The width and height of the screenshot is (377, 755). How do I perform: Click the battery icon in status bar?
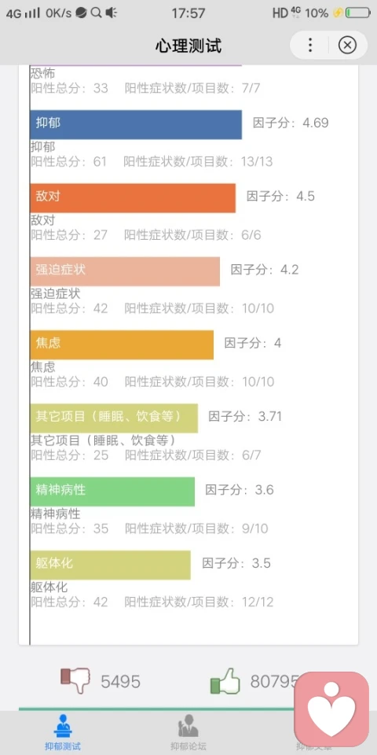pos(358,13)
